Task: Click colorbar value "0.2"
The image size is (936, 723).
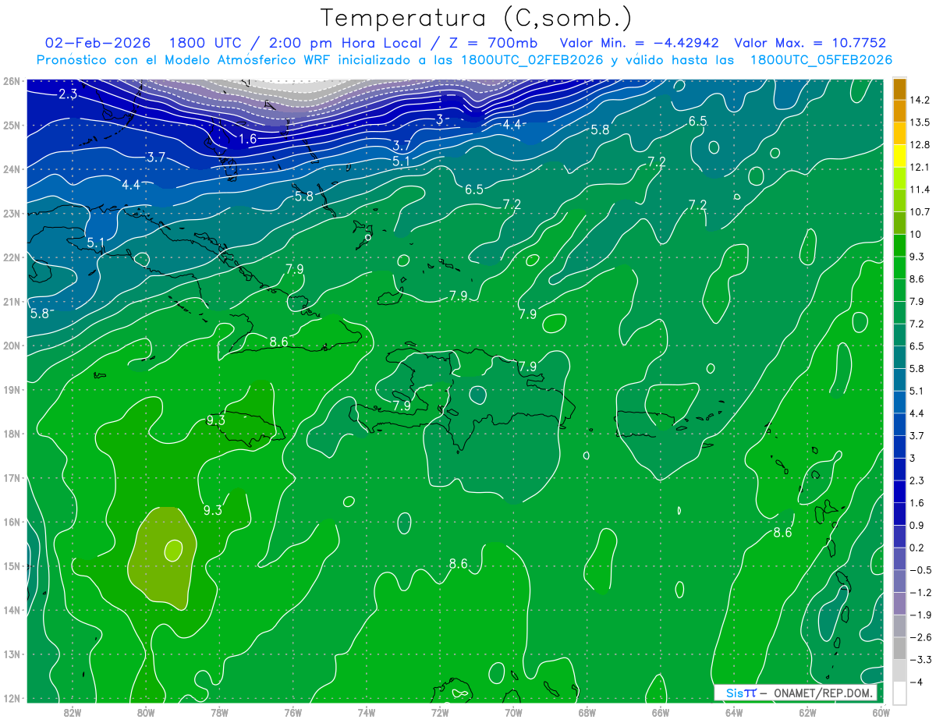Action: (x=917, y=548)
